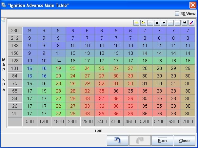Enable the 3D View checkbox

click(177, 14)
